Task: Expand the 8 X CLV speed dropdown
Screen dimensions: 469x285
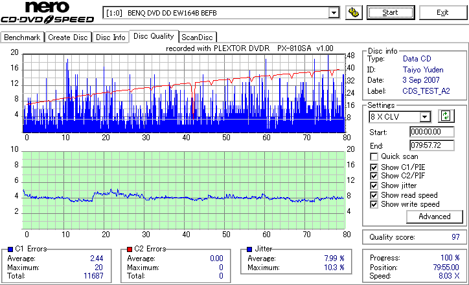Action: (x=424, y=117)
